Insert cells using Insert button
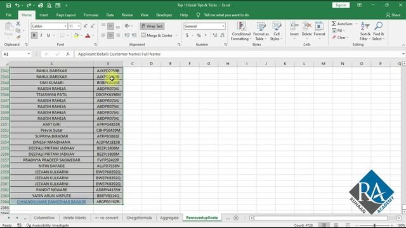Image resolution: width=406 pixels, height=228 pixels. [294, 31]
